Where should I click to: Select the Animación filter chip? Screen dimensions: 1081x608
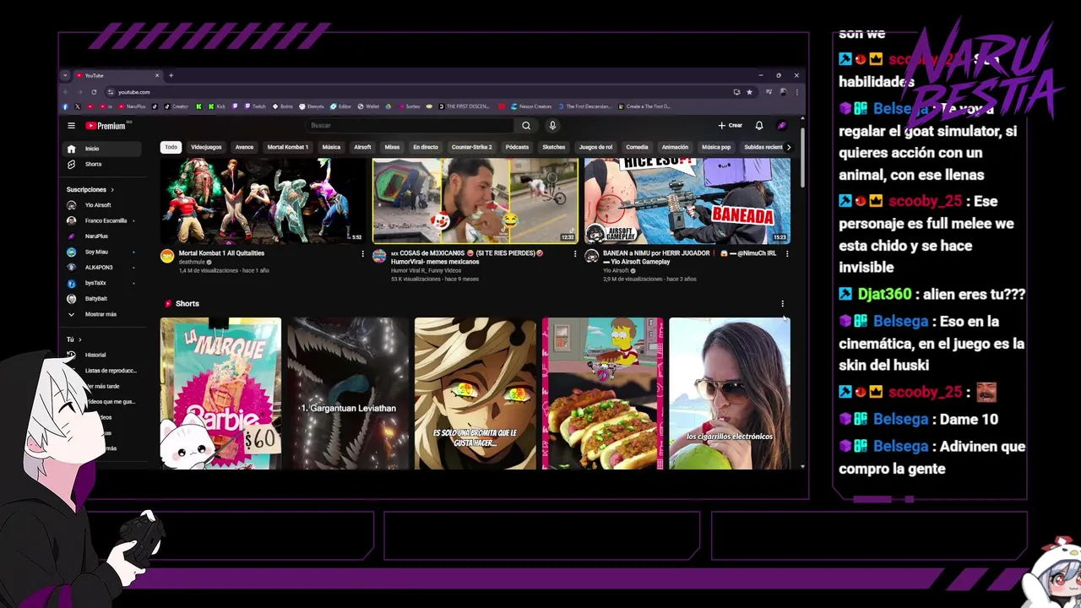pyautogui.click(x=675, y=147)
